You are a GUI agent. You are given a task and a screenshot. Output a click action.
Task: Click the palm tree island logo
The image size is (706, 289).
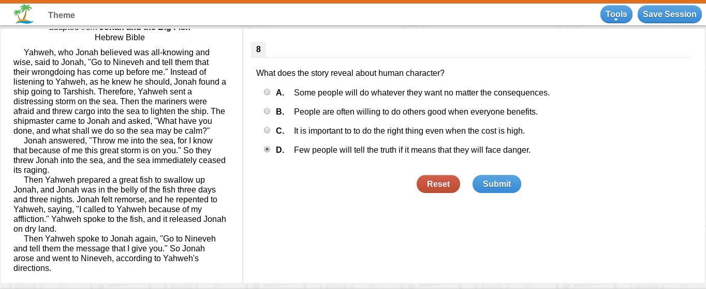[x=24, y=14]
